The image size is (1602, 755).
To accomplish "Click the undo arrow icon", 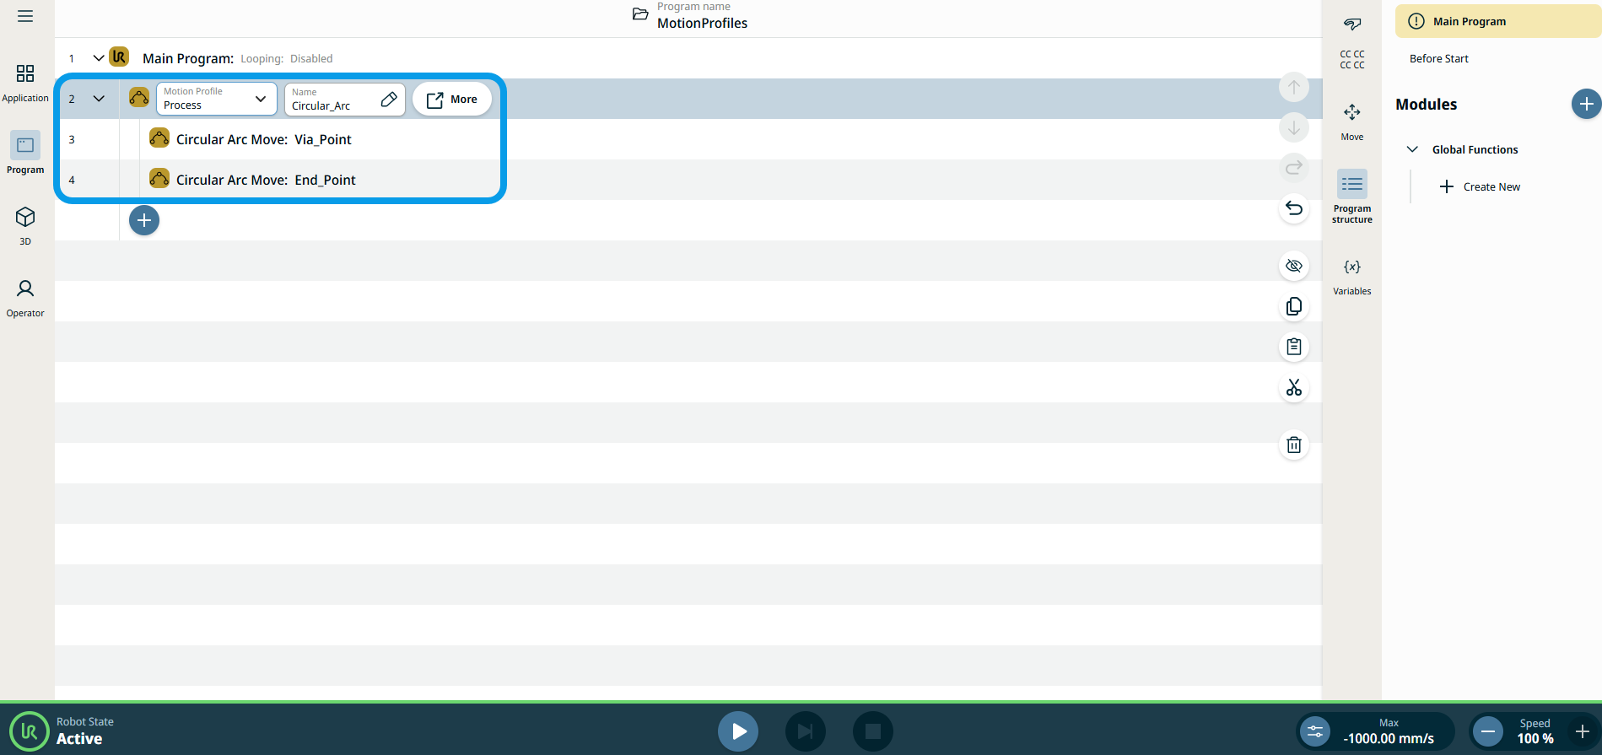I will (1293, 208).
